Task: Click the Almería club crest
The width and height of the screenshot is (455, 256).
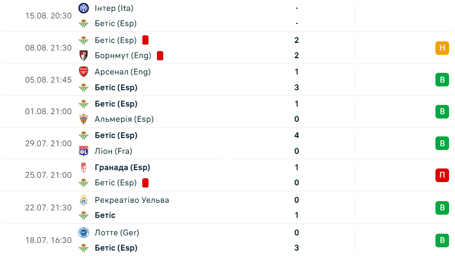Action: tap(84, 119)
